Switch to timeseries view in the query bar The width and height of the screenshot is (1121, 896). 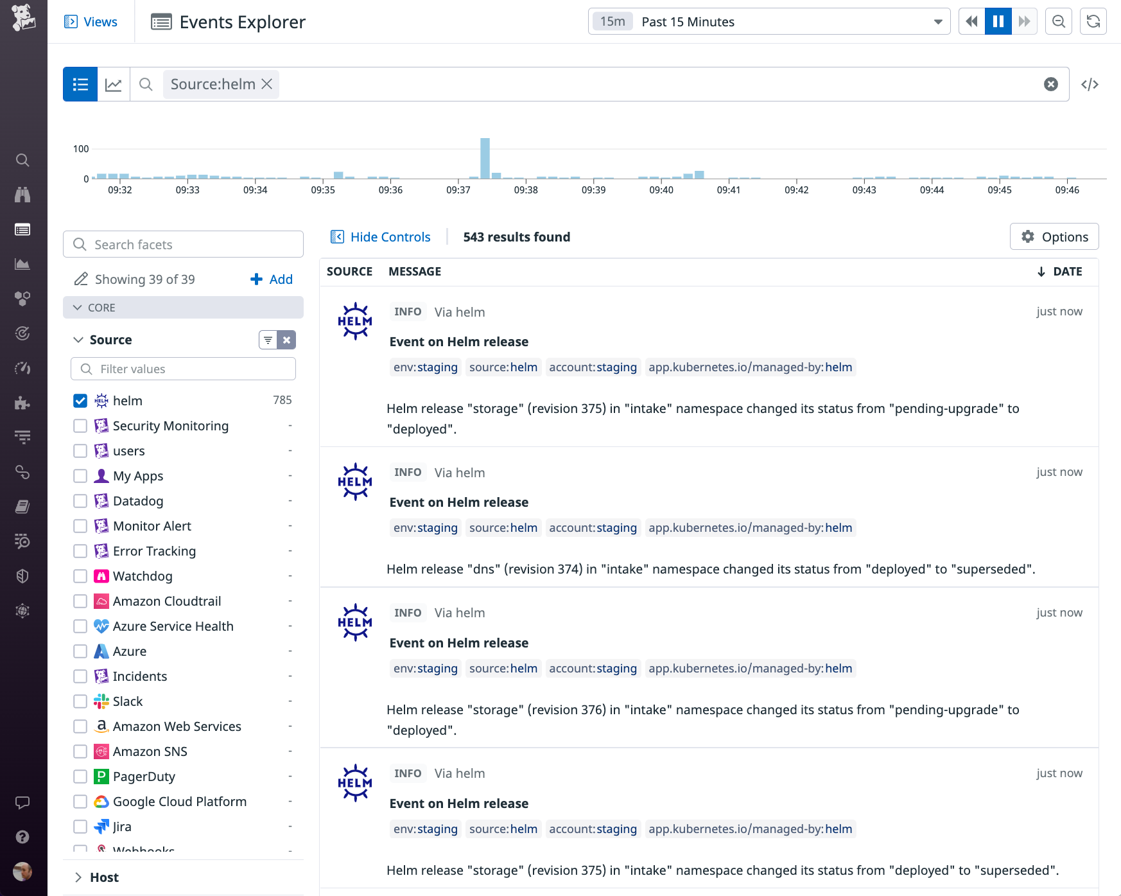point(114,84)
